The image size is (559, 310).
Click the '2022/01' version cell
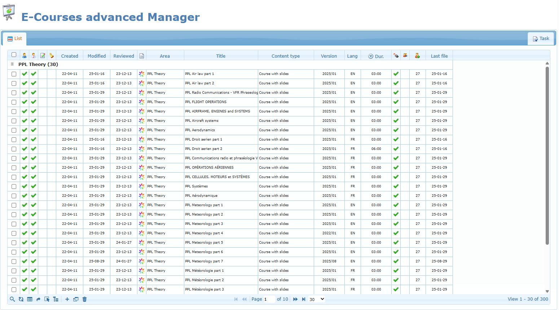tap(329, 233)
